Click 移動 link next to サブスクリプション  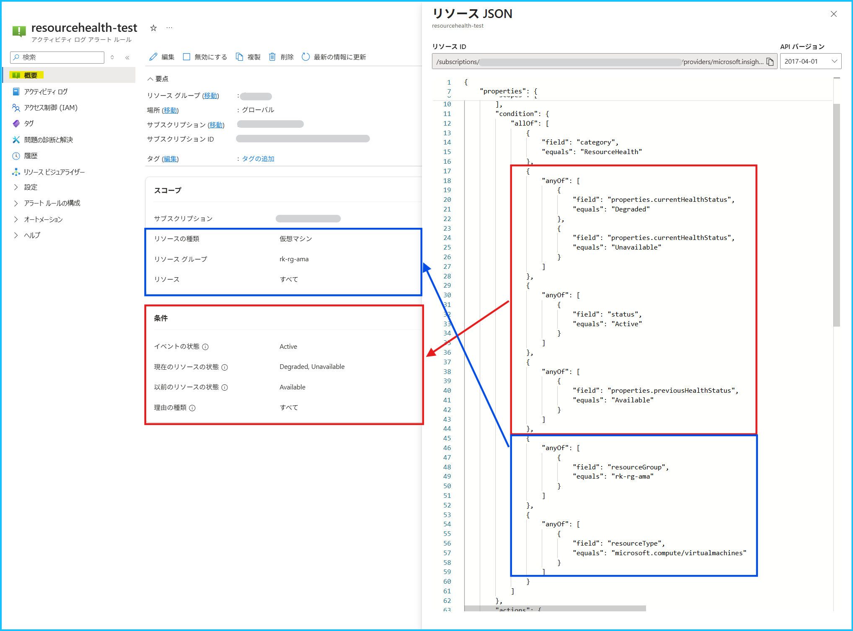[x=216, y=125]
